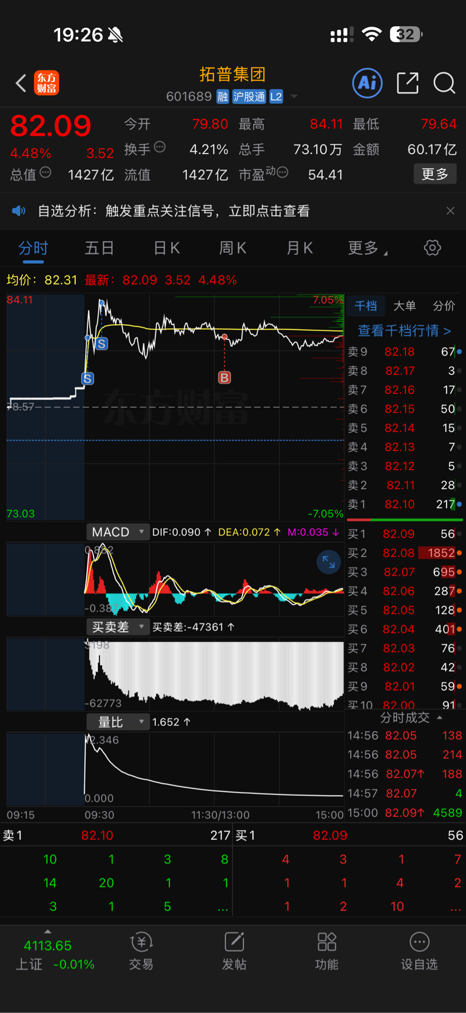
Task: Collapse the 分时成交 section arrow
Action: (x=440, y=718)
